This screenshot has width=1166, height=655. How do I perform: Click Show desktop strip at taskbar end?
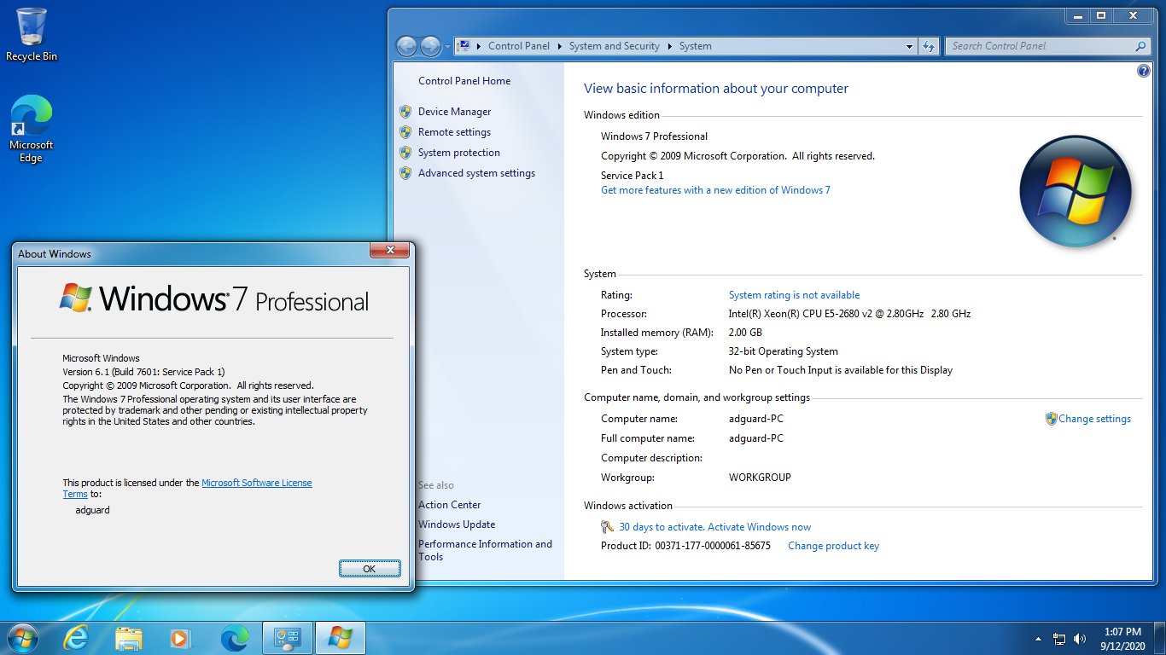[1160, 638]
